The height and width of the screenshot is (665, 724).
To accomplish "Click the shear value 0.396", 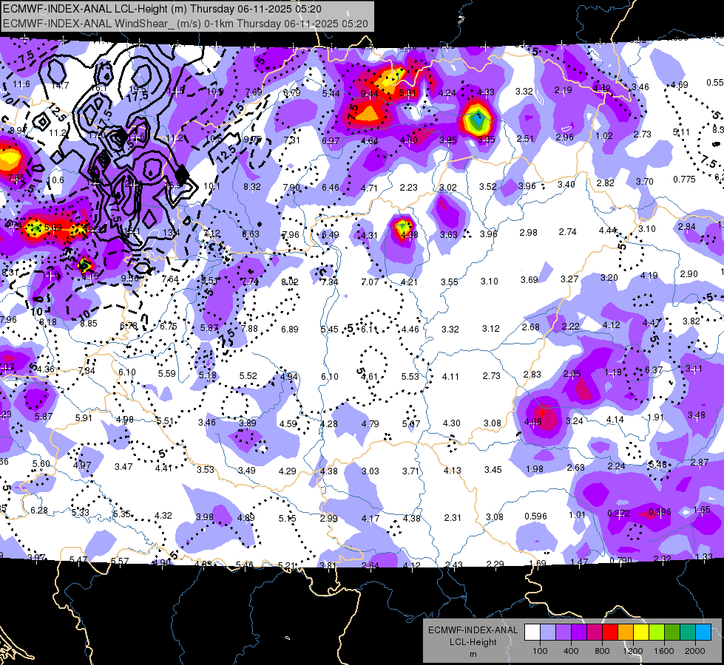I will click(660, 512).
